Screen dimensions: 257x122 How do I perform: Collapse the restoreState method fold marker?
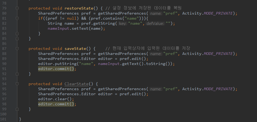(17, 8)
